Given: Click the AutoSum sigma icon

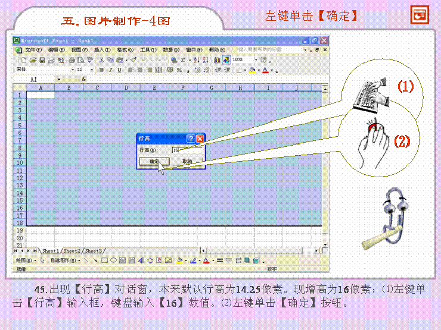Looking at the screenshot, I should point(183,60).
